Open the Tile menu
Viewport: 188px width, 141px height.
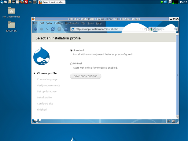pos(83,23)
